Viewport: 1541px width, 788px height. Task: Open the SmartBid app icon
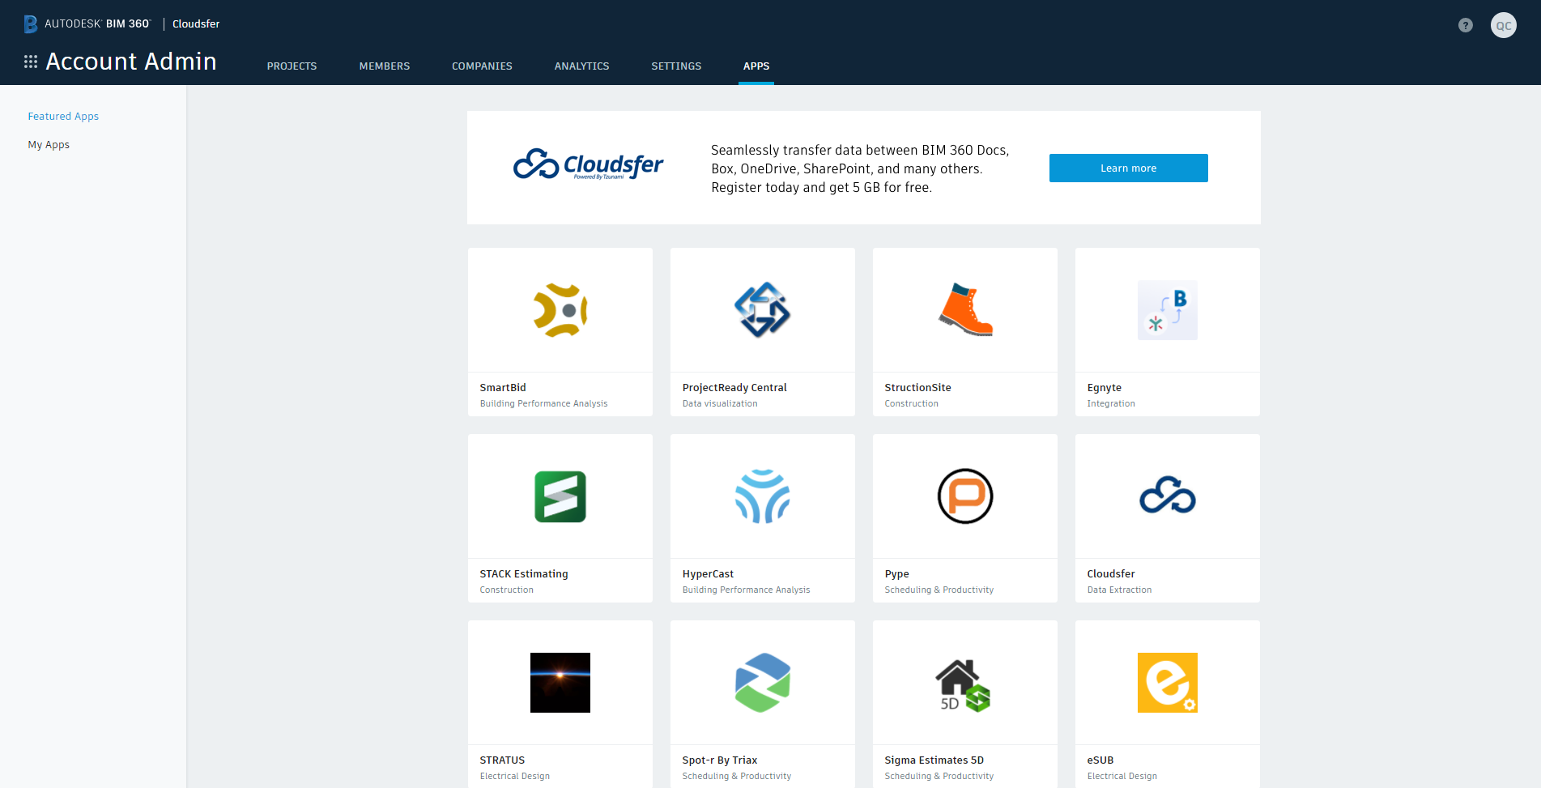point(560,310)
